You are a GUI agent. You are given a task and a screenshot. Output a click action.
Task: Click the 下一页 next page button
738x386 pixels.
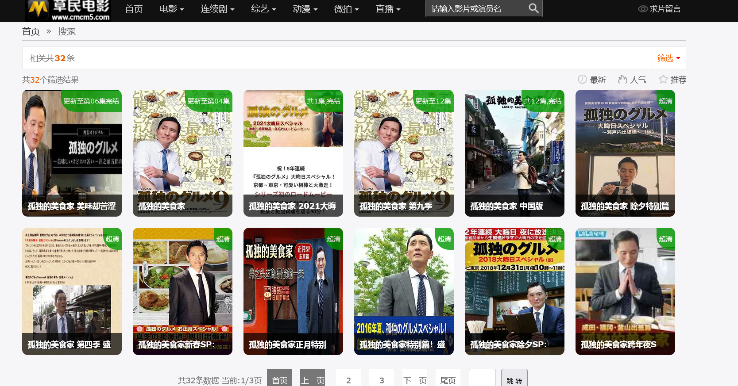tap(415, 378)
